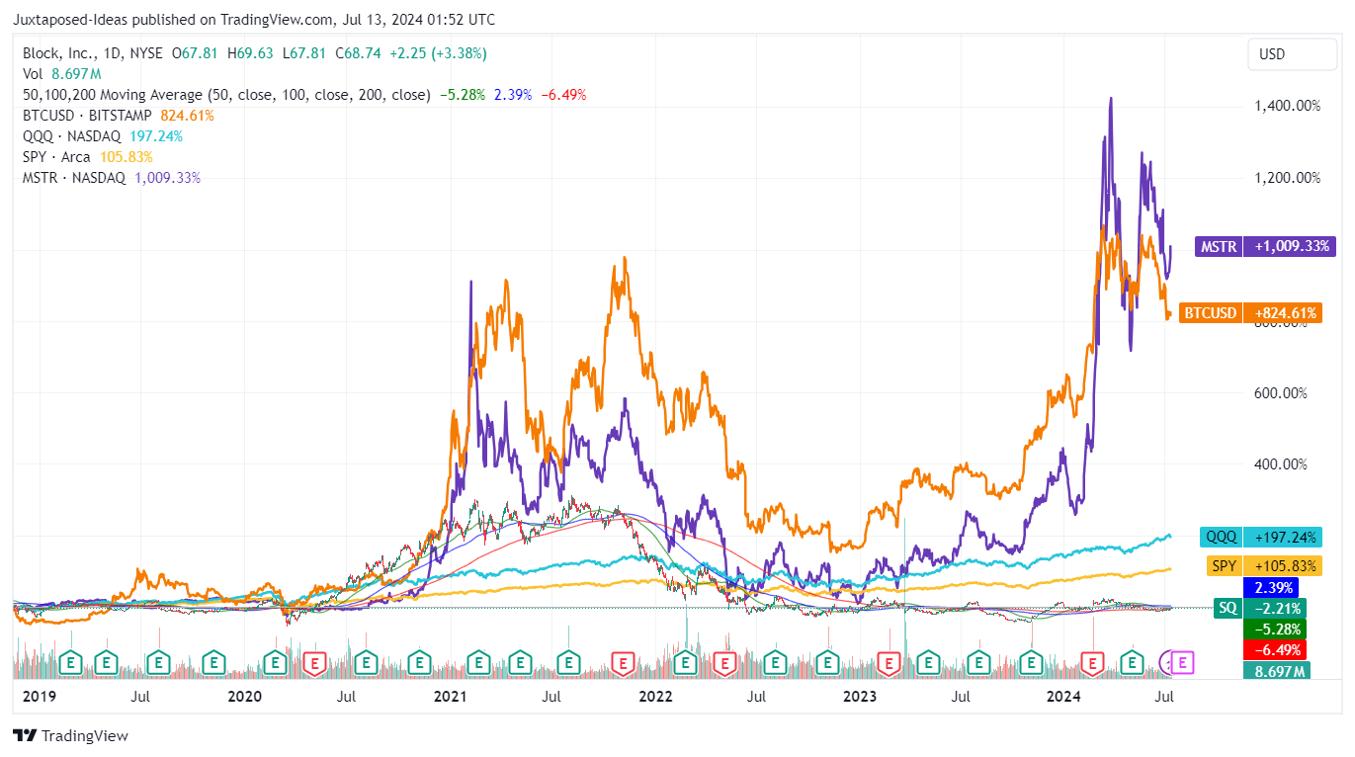
Task: Click the 2019 label on time axis
Action: 41,697
